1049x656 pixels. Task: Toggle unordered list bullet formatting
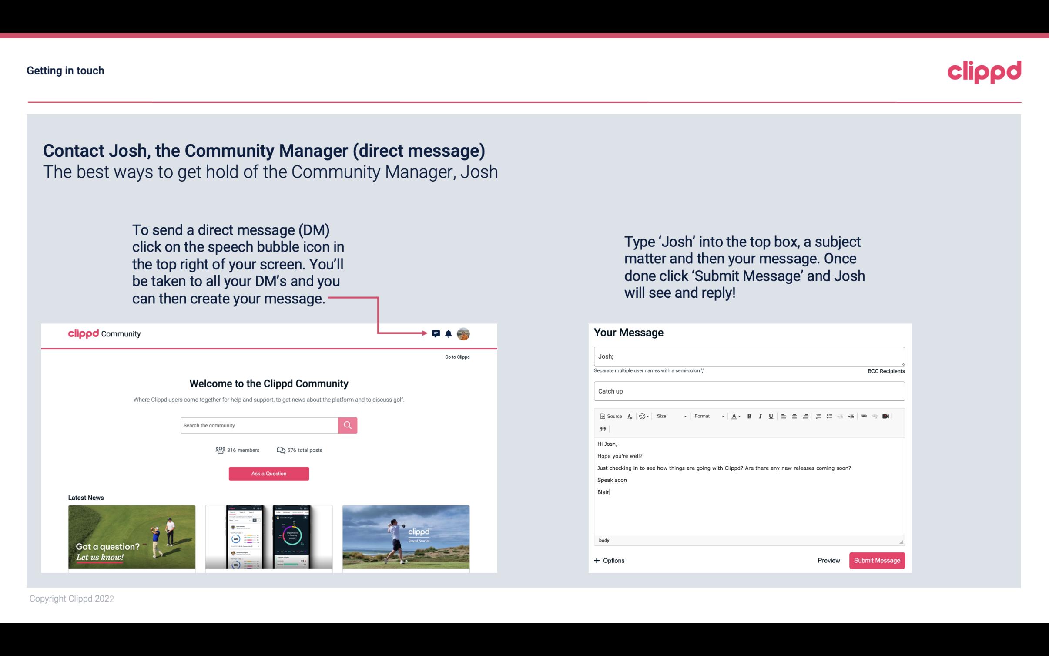828,416
